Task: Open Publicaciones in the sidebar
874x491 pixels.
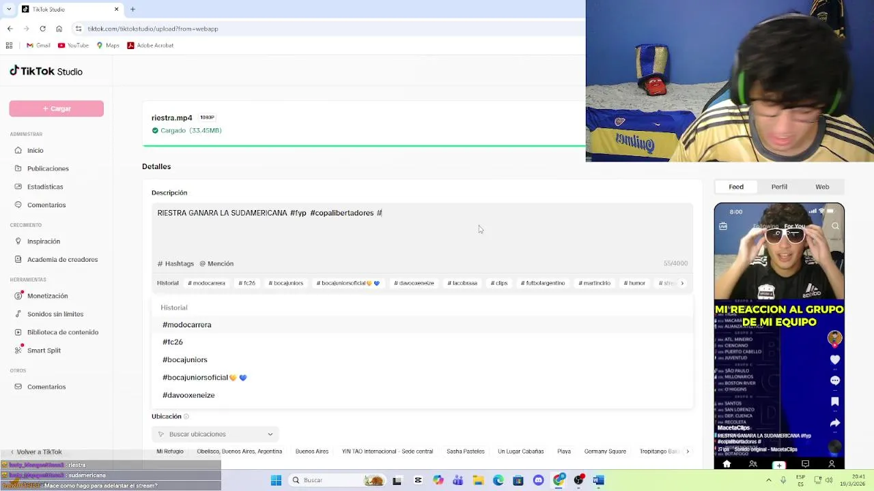Action: (x=48, y=168)
